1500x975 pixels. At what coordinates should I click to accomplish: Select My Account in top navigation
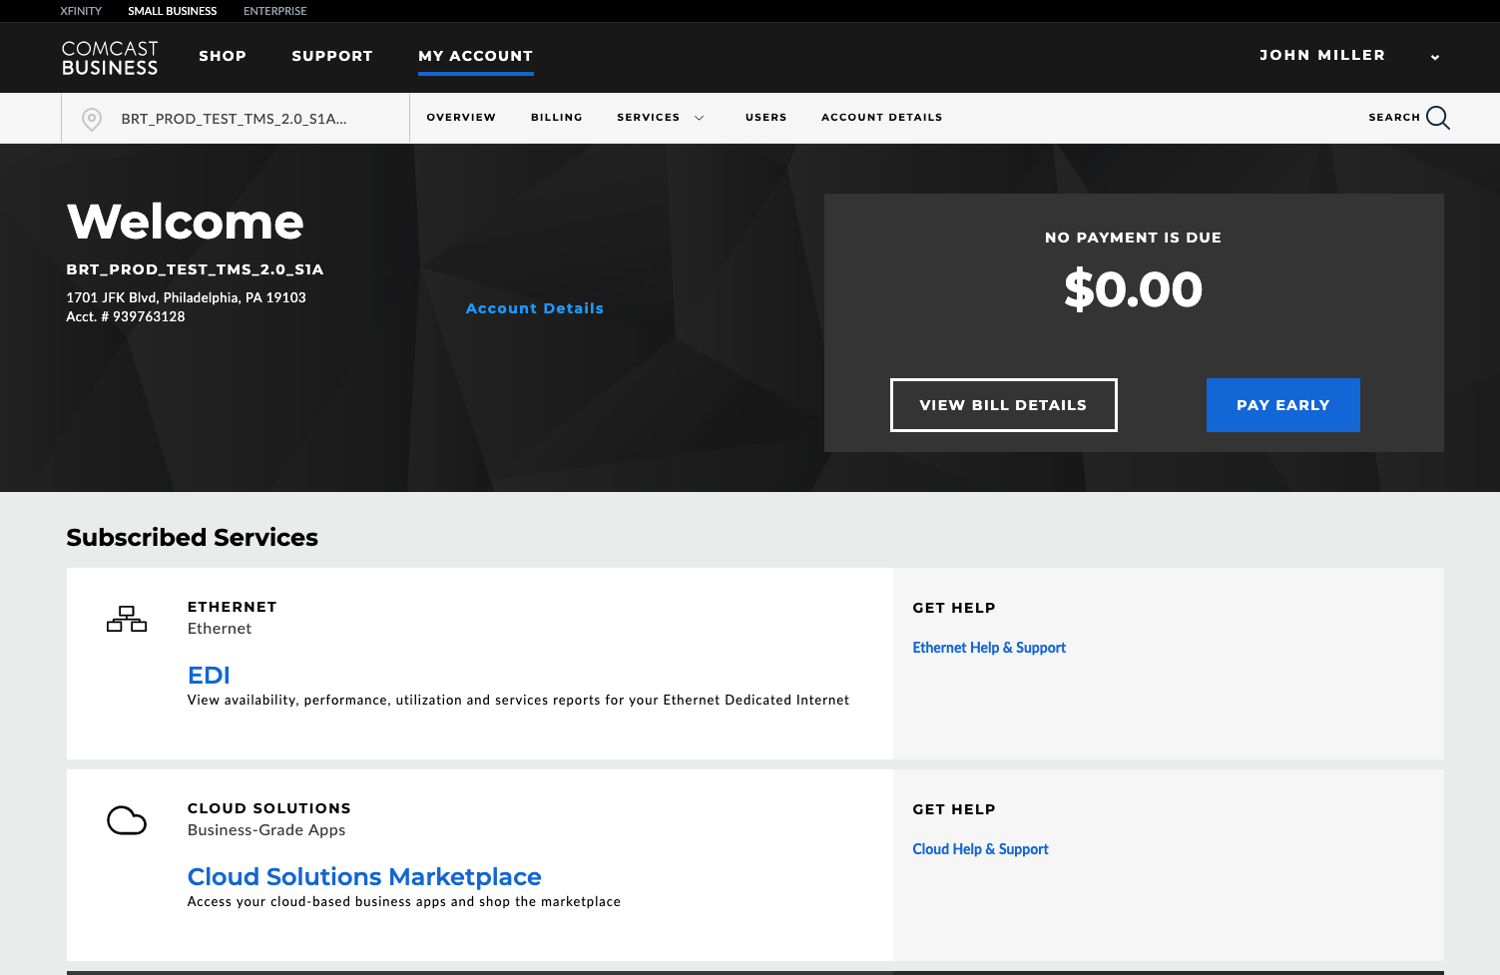(476, 56)
